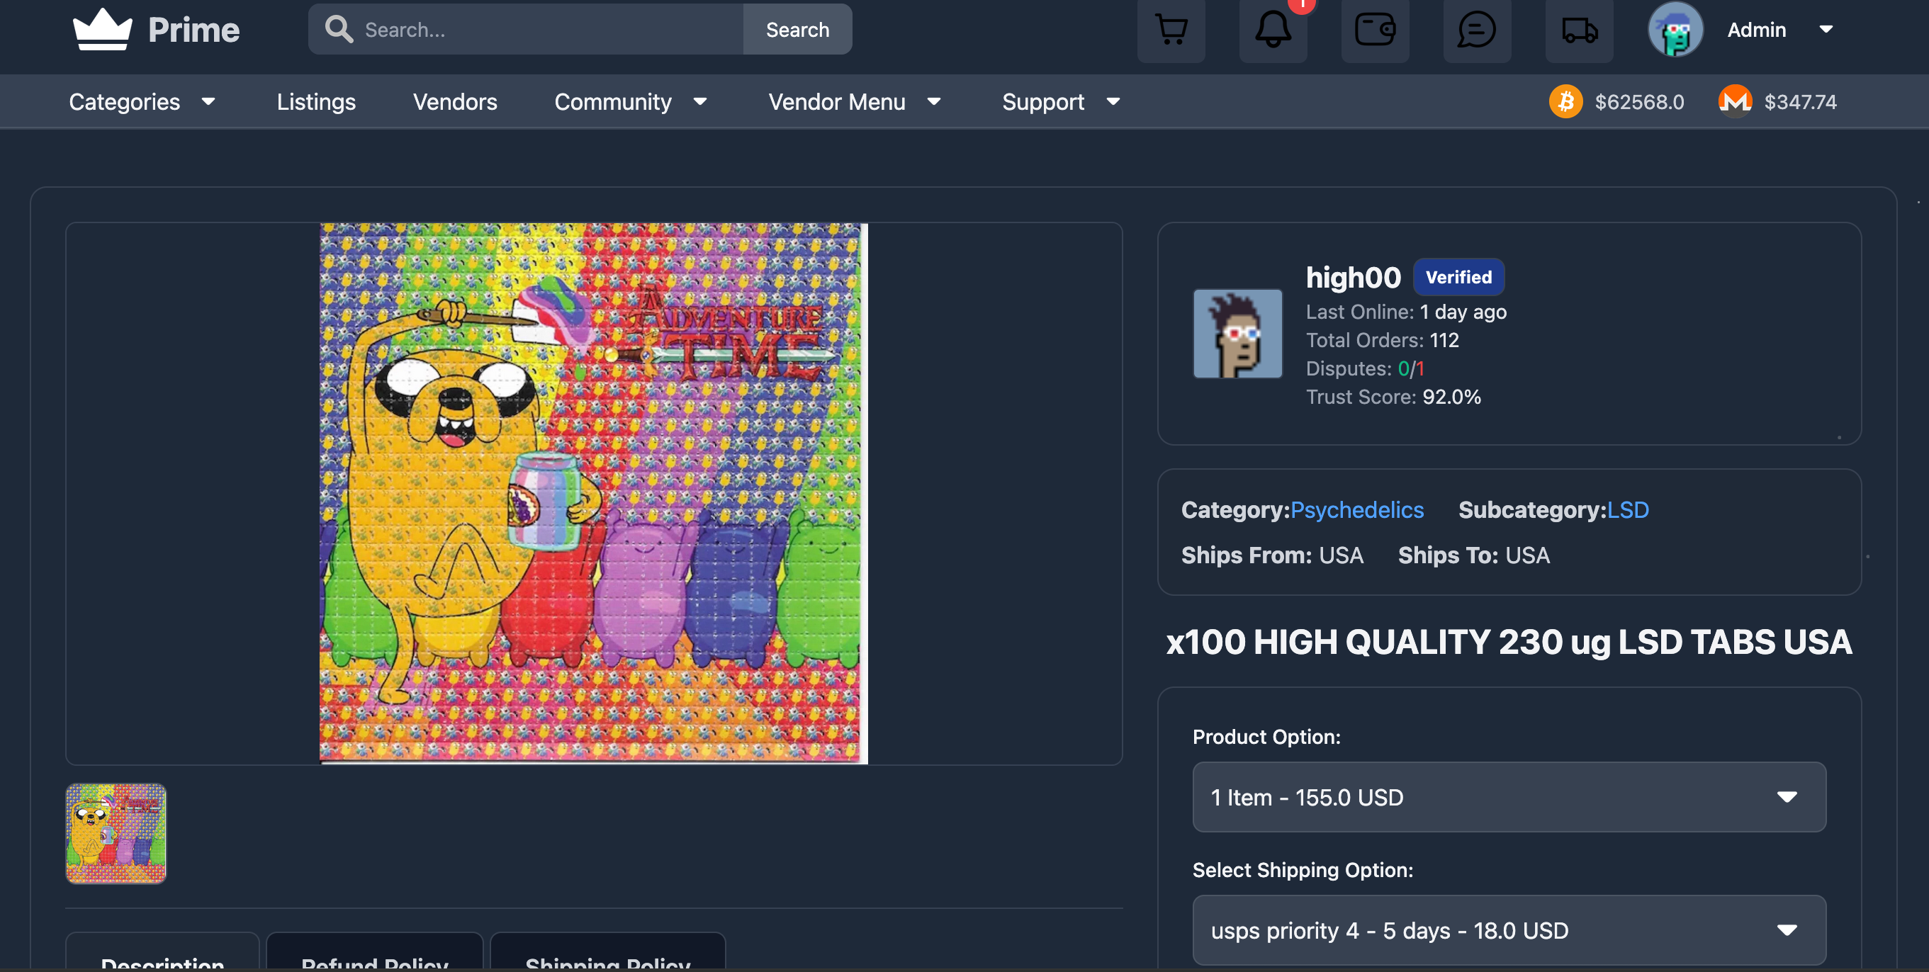Click the Trust Score: 92.0% text
This screenshot has height=972, width=1929.
coord(1393,397)
